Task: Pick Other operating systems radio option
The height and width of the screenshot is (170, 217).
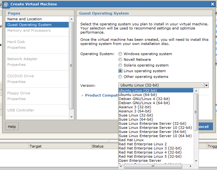Action: tap(120, 77)
